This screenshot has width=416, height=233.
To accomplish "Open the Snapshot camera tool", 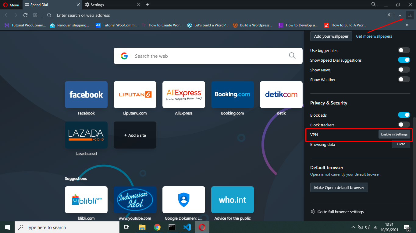I will 389,15.
